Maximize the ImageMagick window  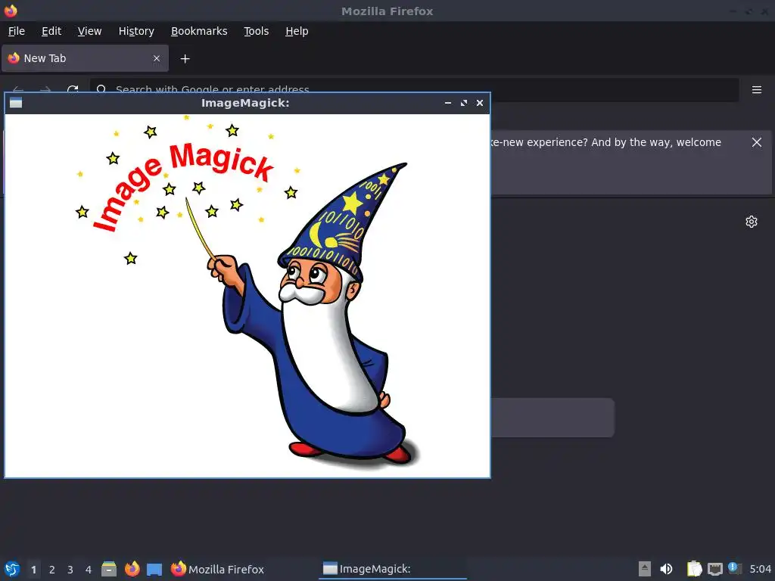464,103
